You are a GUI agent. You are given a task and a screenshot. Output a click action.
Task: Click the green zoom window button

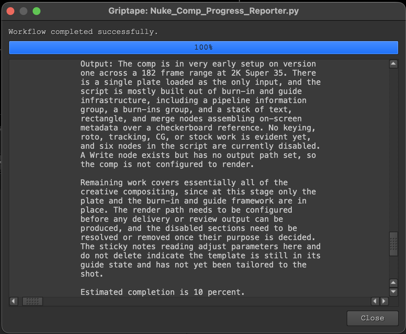point(37,11)
